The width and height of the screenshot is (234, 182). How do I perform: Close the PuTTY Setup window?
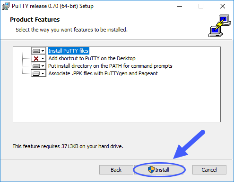click(223, 6)
